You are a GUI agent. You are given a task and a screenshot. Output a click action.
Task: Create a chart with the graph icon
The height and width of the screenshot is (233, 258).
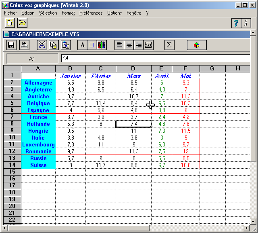tap(197, 45)
